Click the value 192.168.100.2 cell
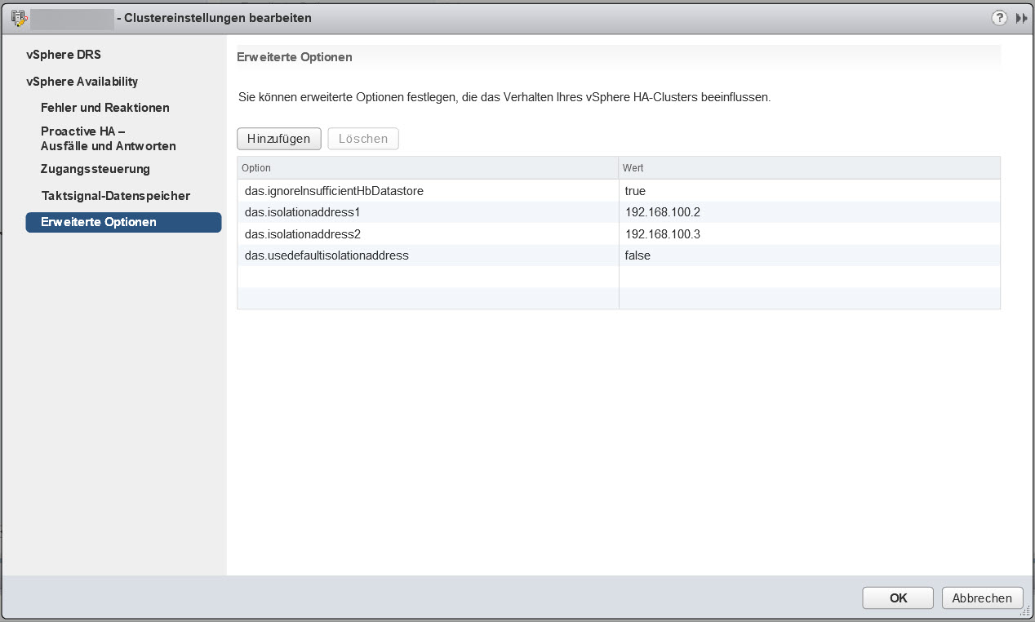 coord(809,212)
